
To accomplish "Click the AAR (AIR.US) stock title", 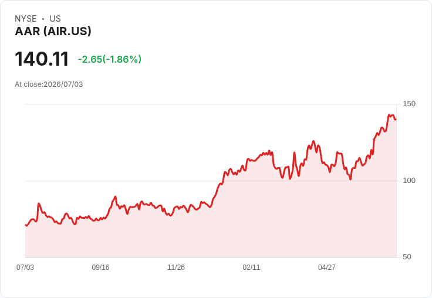I will pos(53,31).
